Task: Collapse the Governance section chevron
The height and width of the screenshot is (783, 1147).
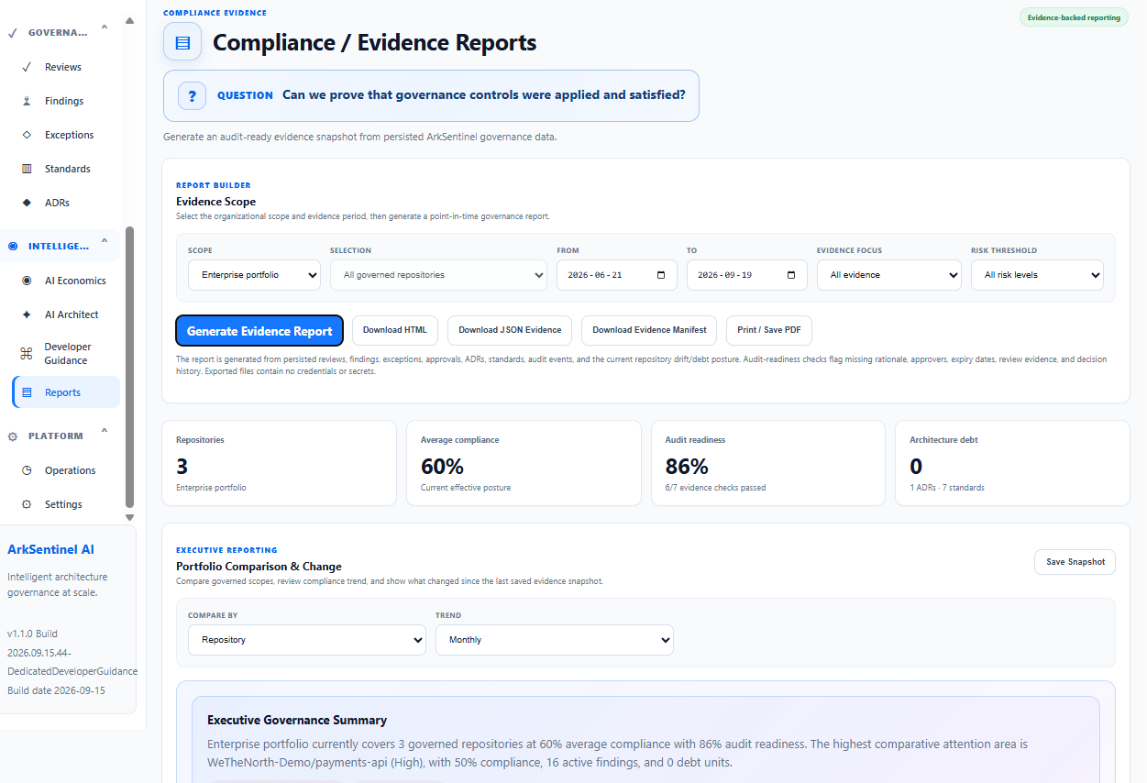Action: pyautogui.click(x=105, y=28)
